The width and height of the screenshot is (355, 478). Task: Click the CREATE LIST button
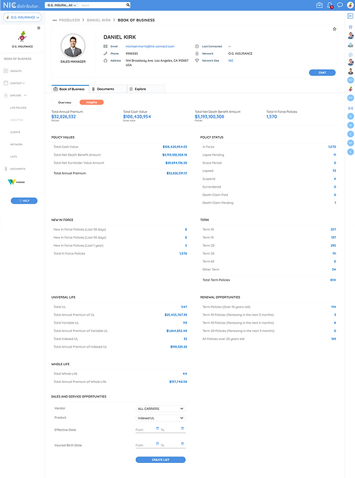pyautogui.click(x=161, y=460)
